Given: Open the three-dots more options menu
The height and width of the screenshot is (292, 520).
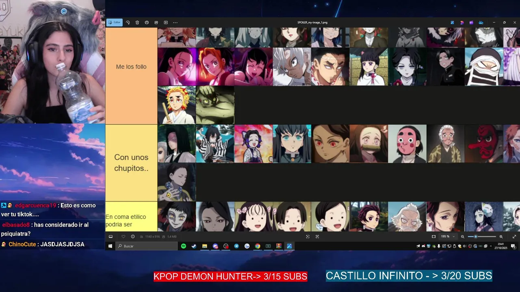Looking at the screenshot, I should [175, 22].
